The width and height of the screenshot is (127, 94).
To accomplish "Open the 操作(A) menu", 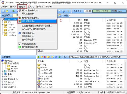I will [x=13, y=7].
